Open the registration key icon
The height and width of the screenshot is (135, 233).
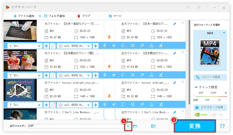coord(188,7)
